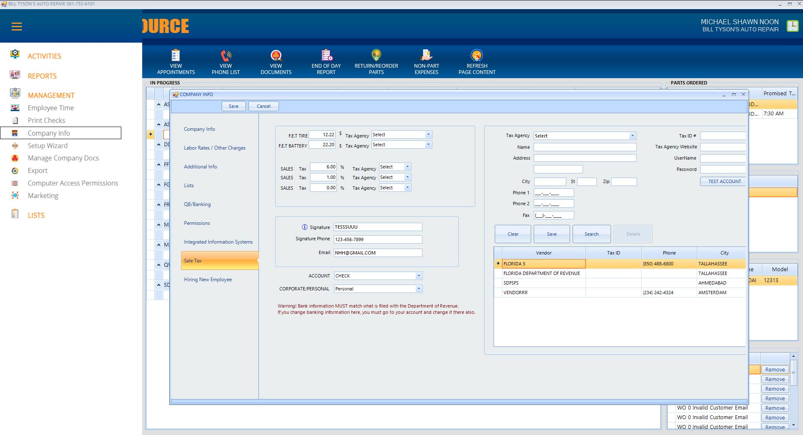Expand the ACCOUNT dropdown showing CHECK
The image size is (803, 435).
pyautogui.click(x=418, y=276)
